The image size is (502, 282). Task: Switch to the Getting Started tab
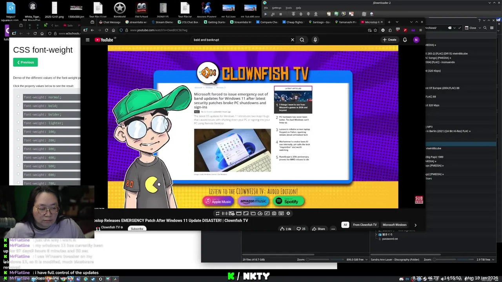point(215,22)
